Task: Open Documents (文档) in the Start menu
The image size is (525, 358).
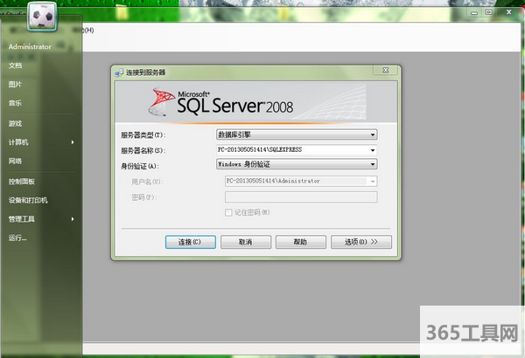Action: coord(15,65)
